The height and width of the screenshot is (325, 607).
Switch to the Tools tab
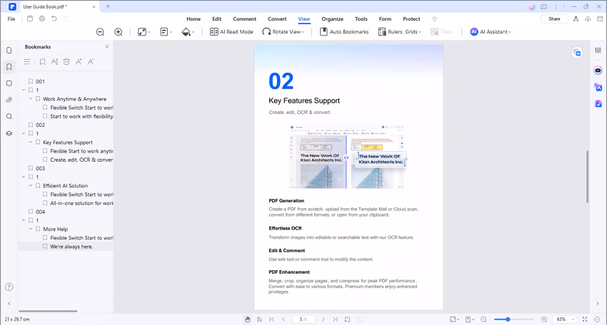361,19
